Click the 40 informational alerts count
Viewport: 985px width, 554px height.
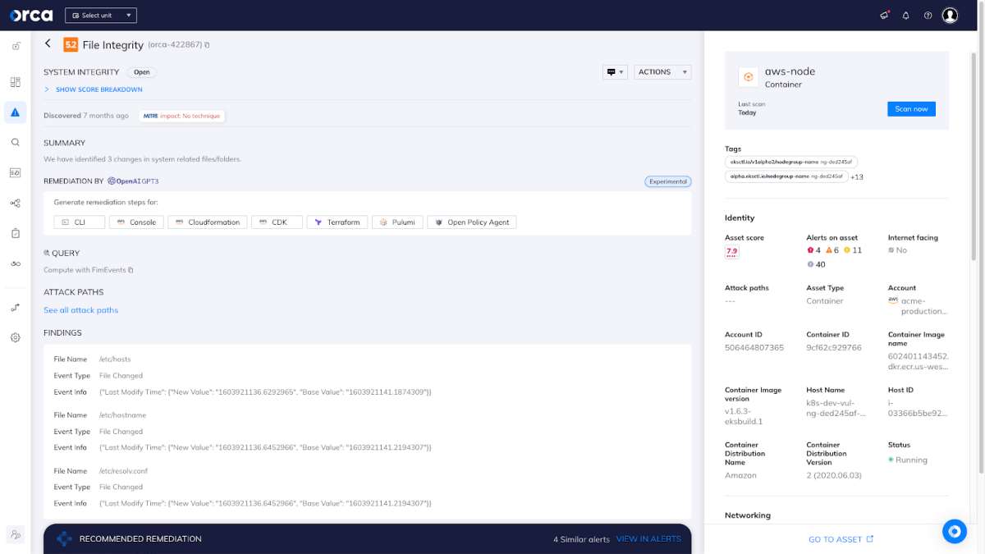point(817,264)
